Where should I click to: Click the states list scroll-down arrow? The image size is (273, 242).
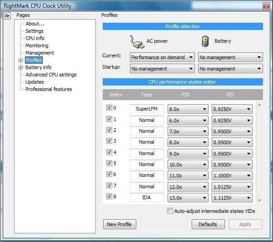click(x=259, y=201)
